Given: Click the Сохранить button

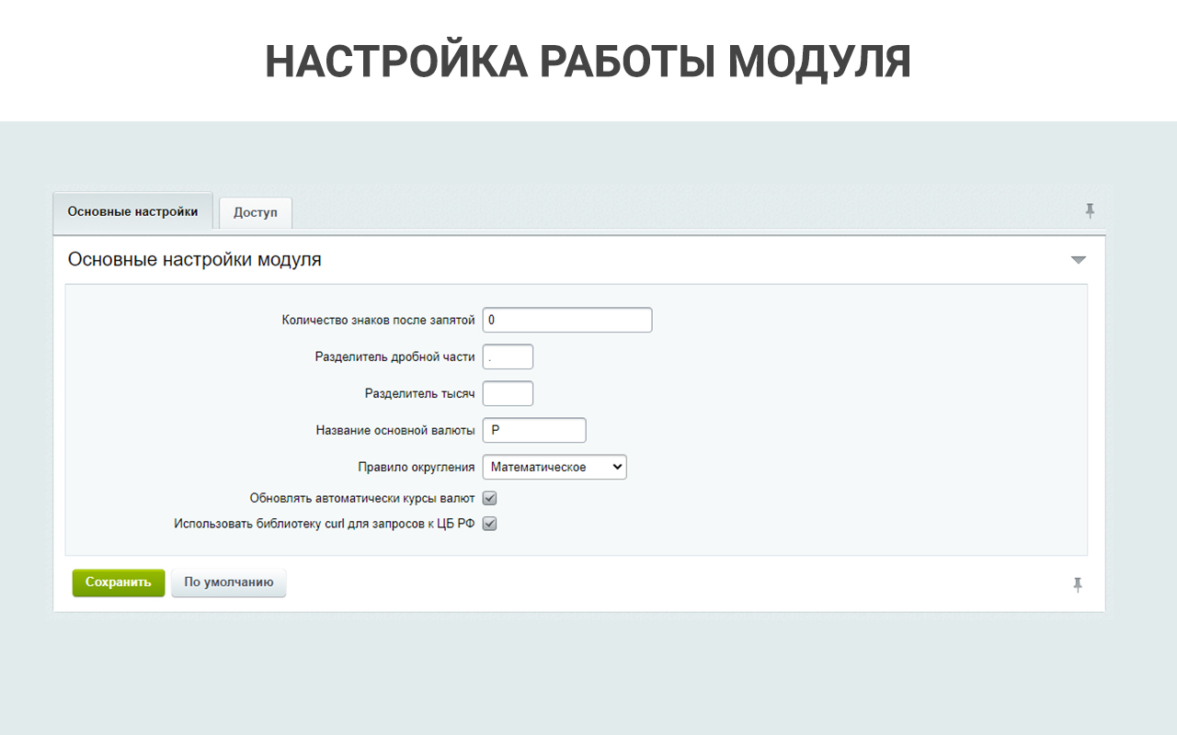Looking at the screenshot, I should 119,582.
